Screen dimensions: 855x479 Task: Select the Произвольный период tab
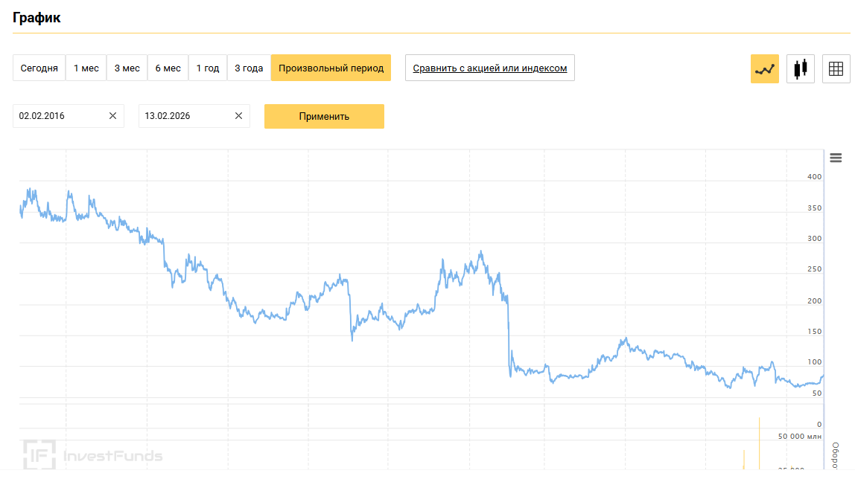click(x=331, y=68)
